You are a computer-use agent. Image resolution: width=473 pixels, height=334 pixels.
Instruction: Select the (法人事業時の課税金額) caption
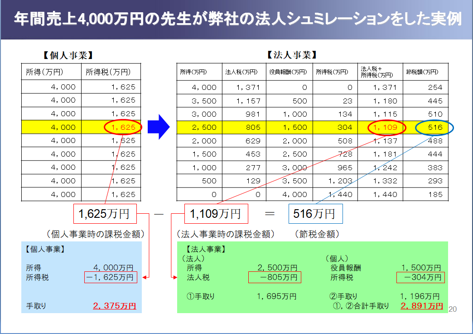point(226,234)
